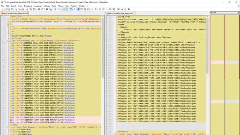
Task: Click the green Undo arrow
Action: (39, 9)
